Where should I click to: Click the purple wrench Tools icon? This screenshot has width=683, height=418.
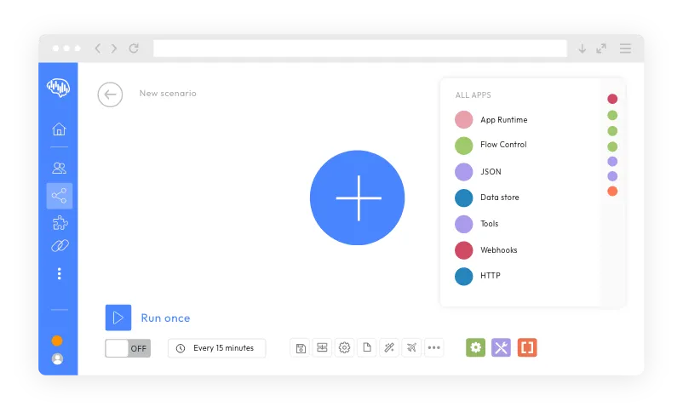(x=502, y=347)
